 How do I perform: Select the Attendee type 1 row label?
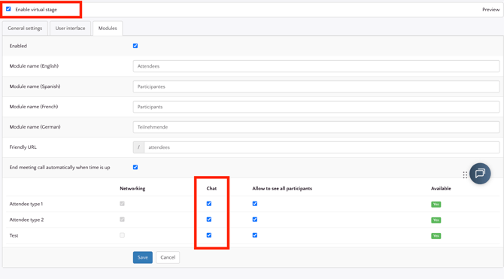[26, 204]
